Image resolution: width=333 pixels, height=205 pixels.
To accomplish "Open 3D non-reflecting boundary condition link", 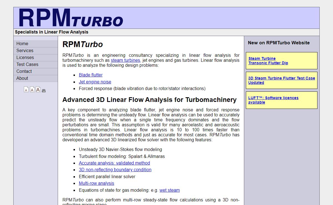I will click(115, 170).
